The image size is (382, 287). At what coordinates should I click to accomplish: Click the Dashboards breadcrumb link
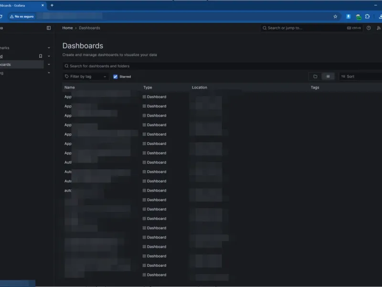(x=89, y=28)
